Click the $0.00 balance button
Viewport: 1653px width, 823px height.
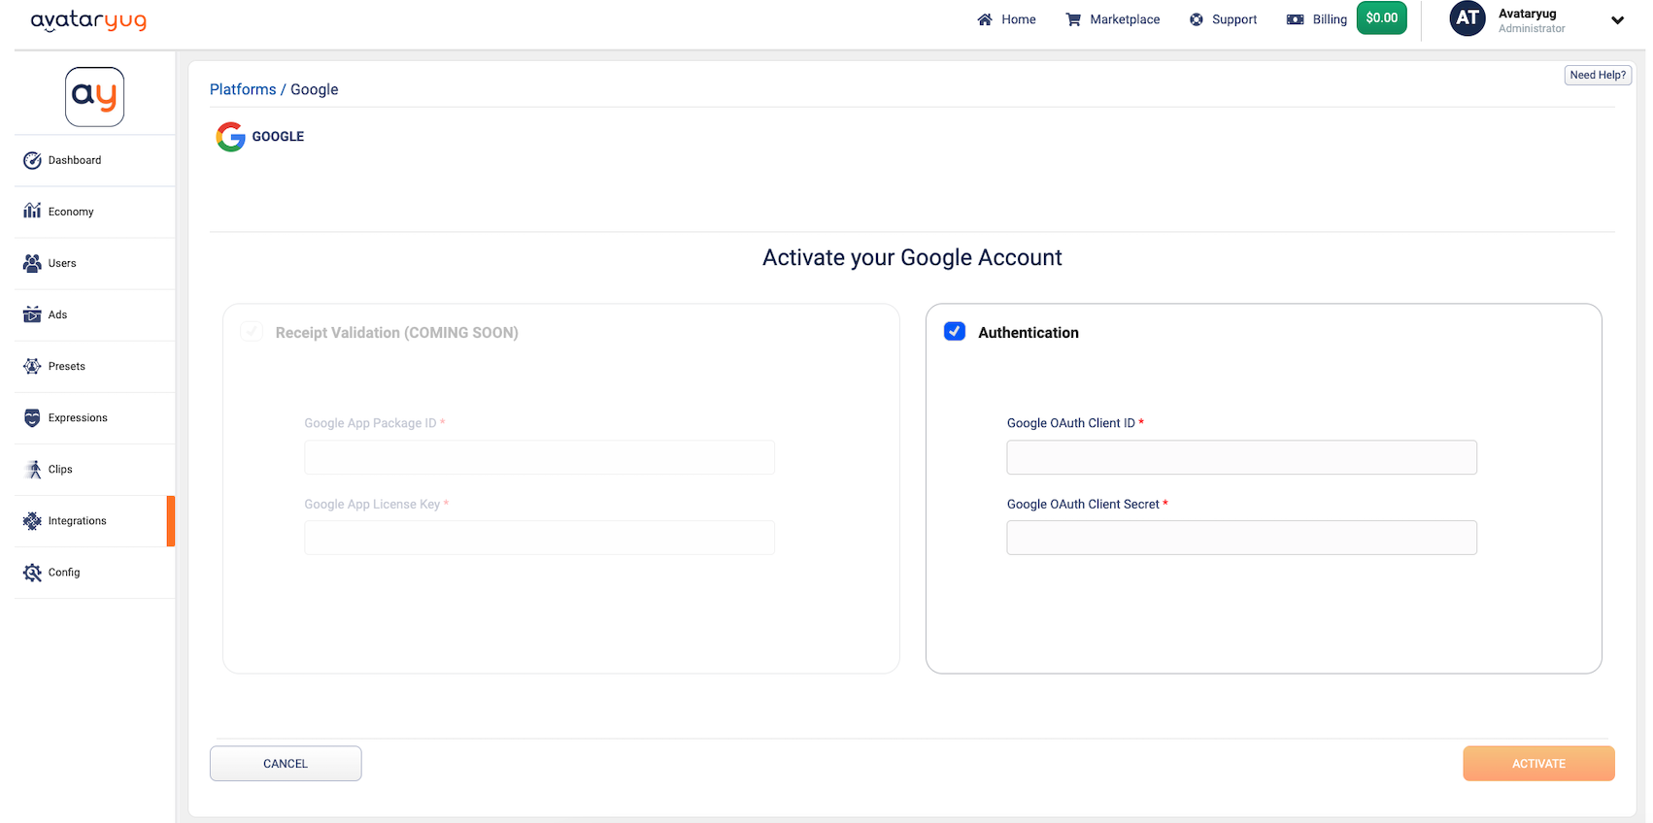point(1381,18)
